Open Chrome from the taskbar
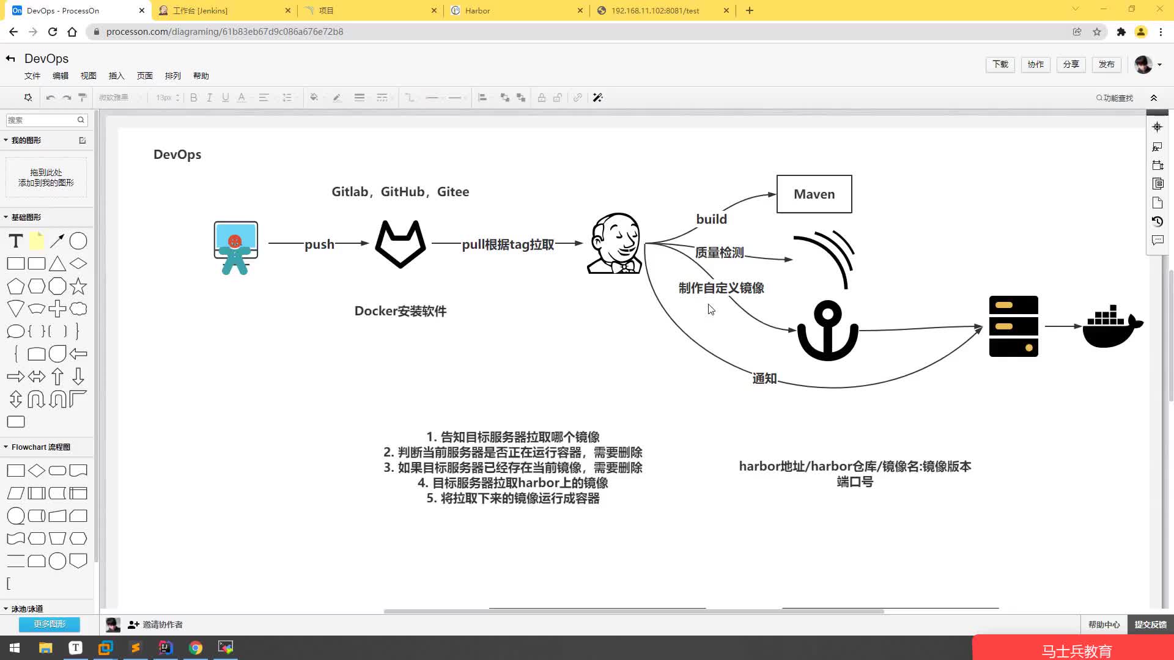 [x=196, y=648]
